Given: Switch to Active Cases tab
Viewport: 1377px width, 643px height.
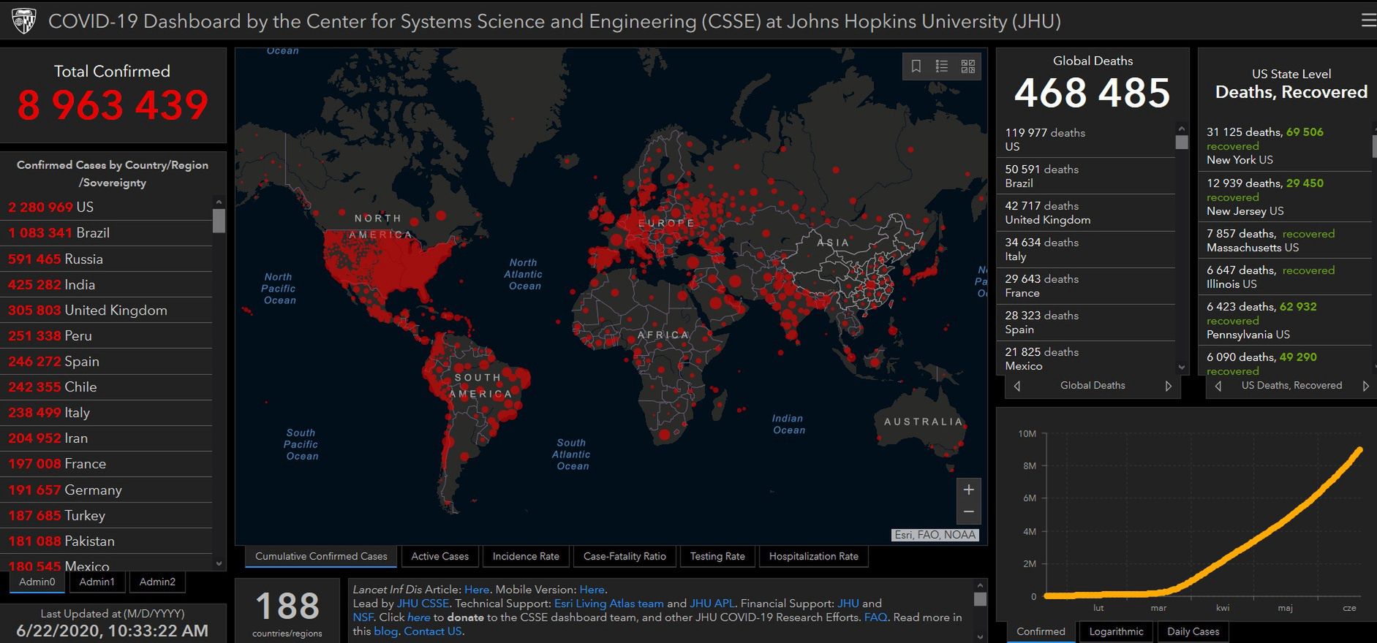Looking at the screenshot, I should 439,557.
